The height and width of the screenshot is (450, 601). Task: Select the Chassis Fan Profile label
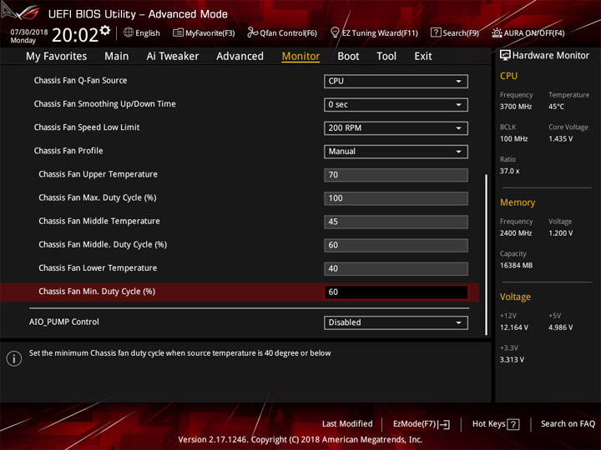tap(68, 151)
